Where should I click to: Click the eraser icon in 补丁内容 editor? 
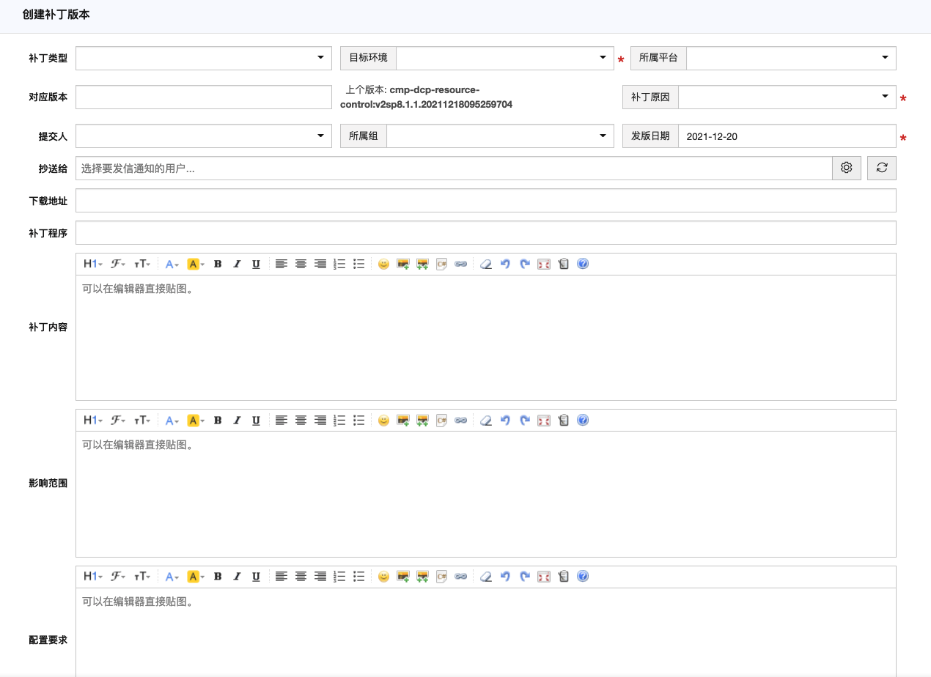click(x=485, y=264)
